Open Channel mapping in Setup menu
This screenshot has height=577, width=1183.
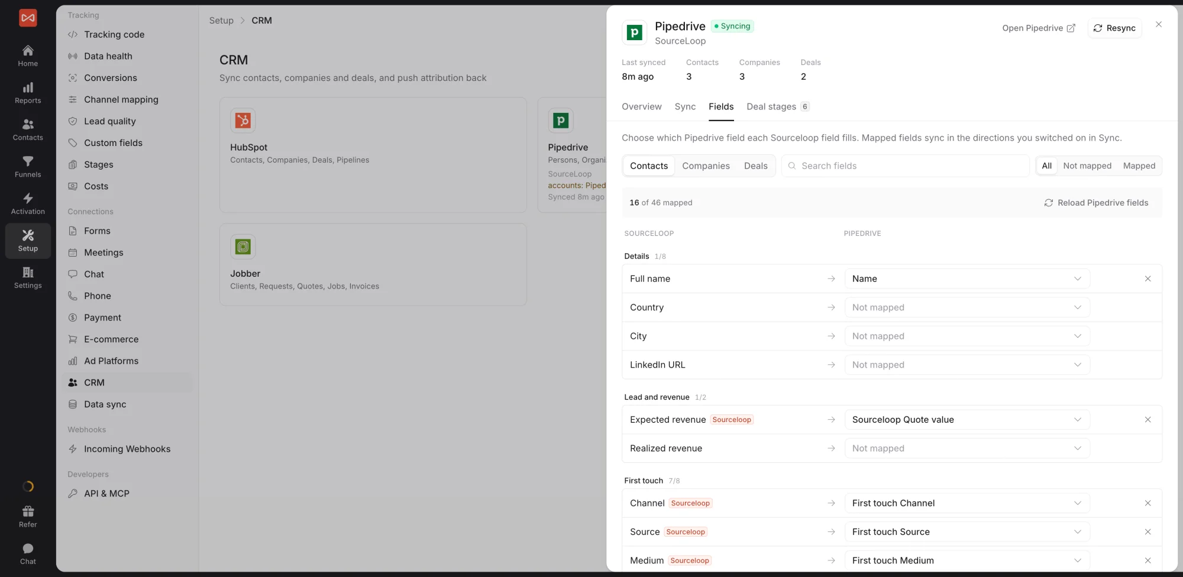[121, 99]
